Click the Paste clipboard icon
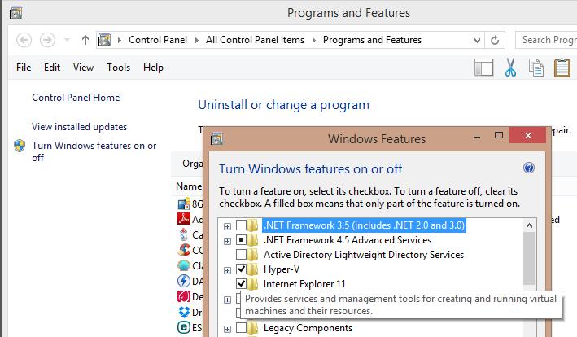Screen dimensions: 577x337 coord(562,68)
